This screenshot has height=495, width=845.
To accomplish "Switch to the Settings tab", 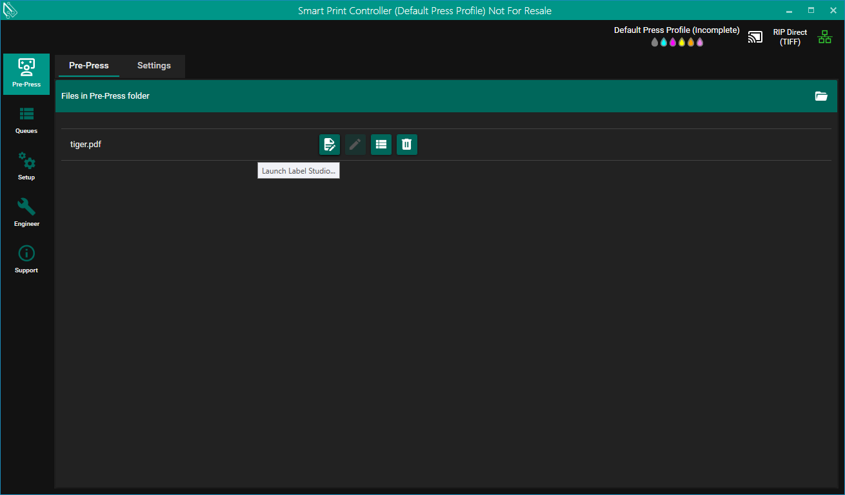I will pos(154,66).
